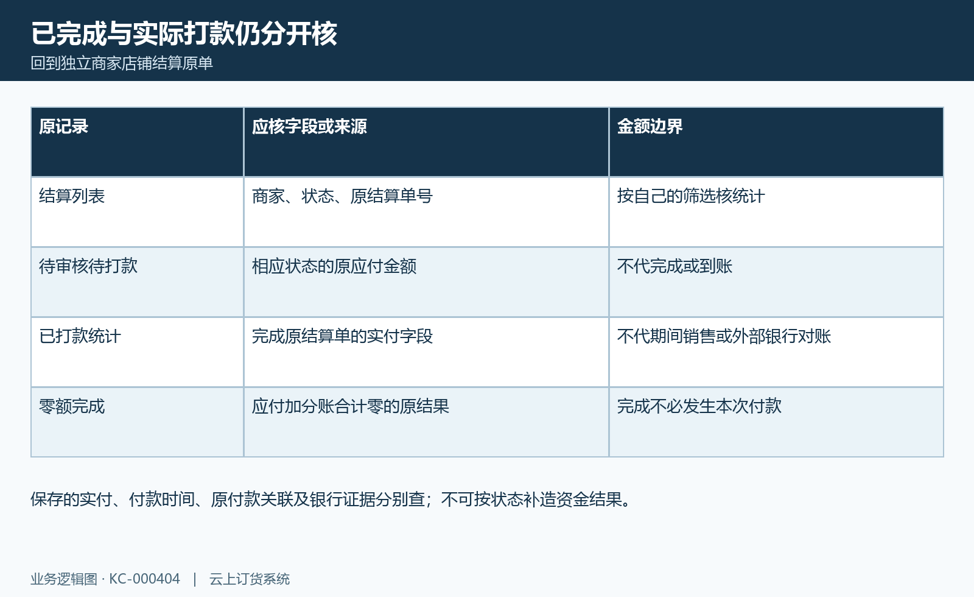Screen dimensions: 974x597
Task: Click footer text 业务逻辑图 · KC-000404
Action: (x=105, y=579)
